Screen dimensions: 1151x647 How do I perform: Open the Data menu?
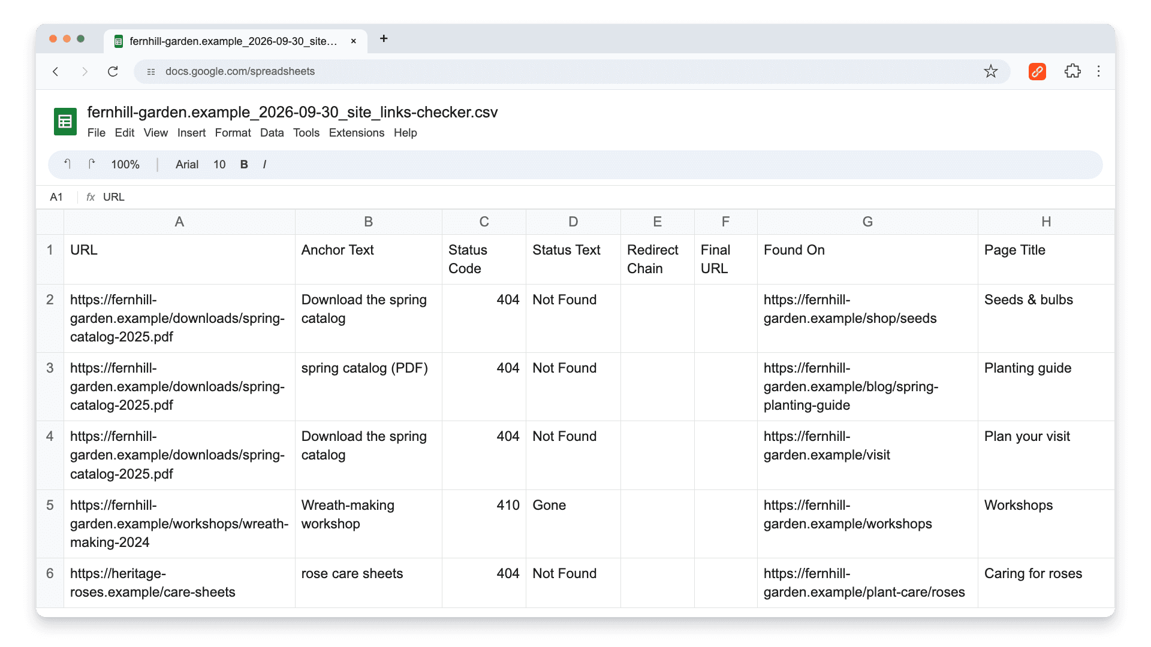272,133
